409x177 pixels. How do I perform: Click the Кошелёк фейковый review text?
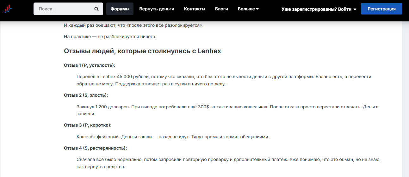(173, 137)
